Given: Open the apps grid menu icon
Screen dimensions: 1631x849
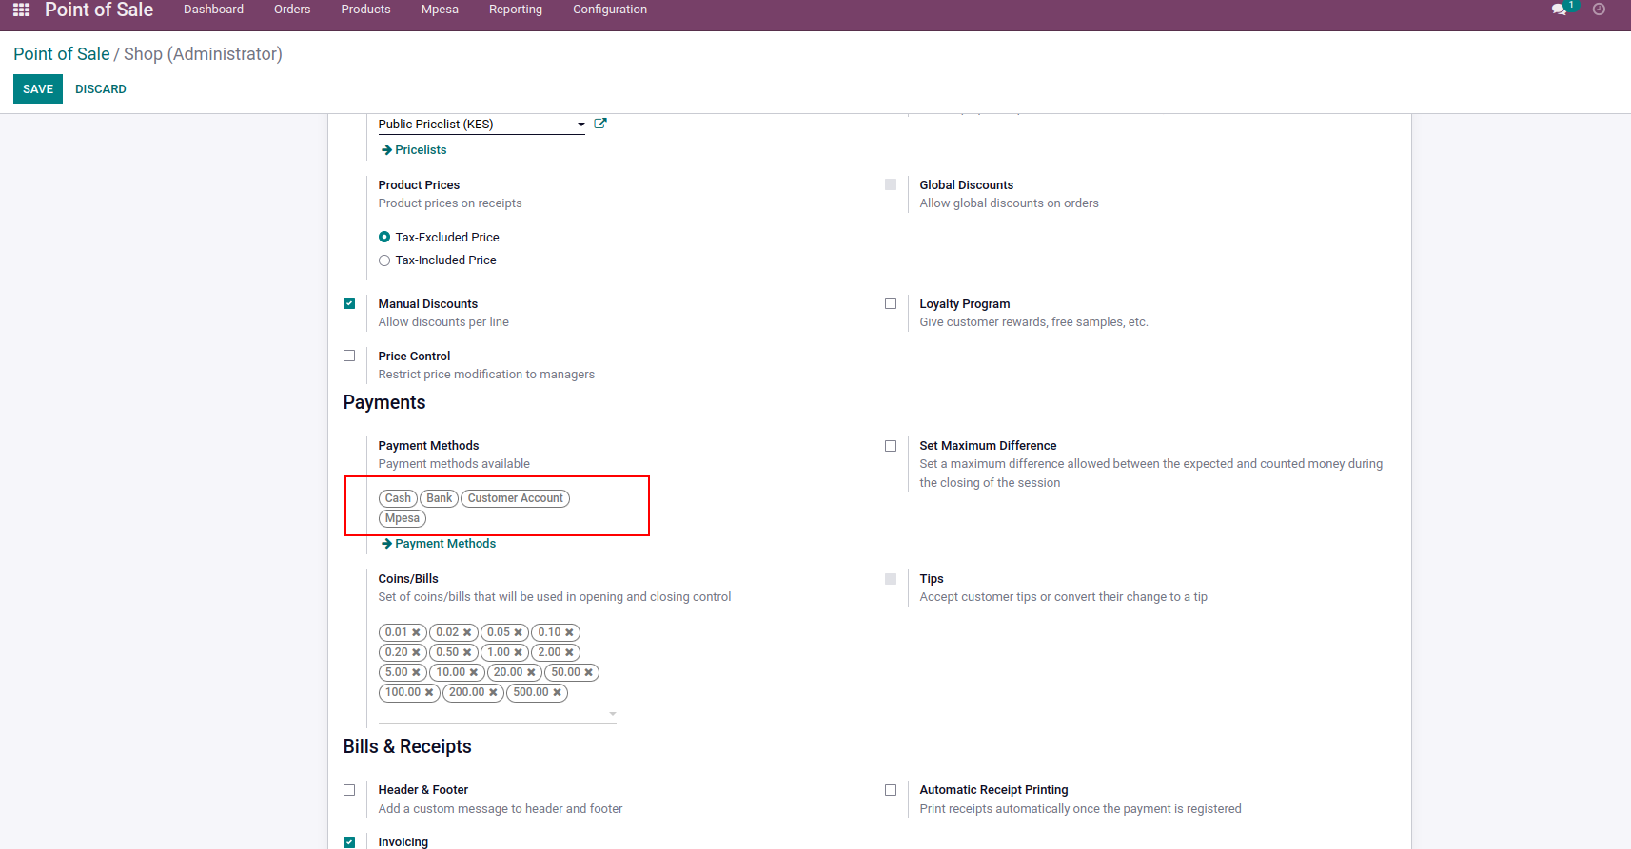Looking at the screenshot, I should 21,10.
